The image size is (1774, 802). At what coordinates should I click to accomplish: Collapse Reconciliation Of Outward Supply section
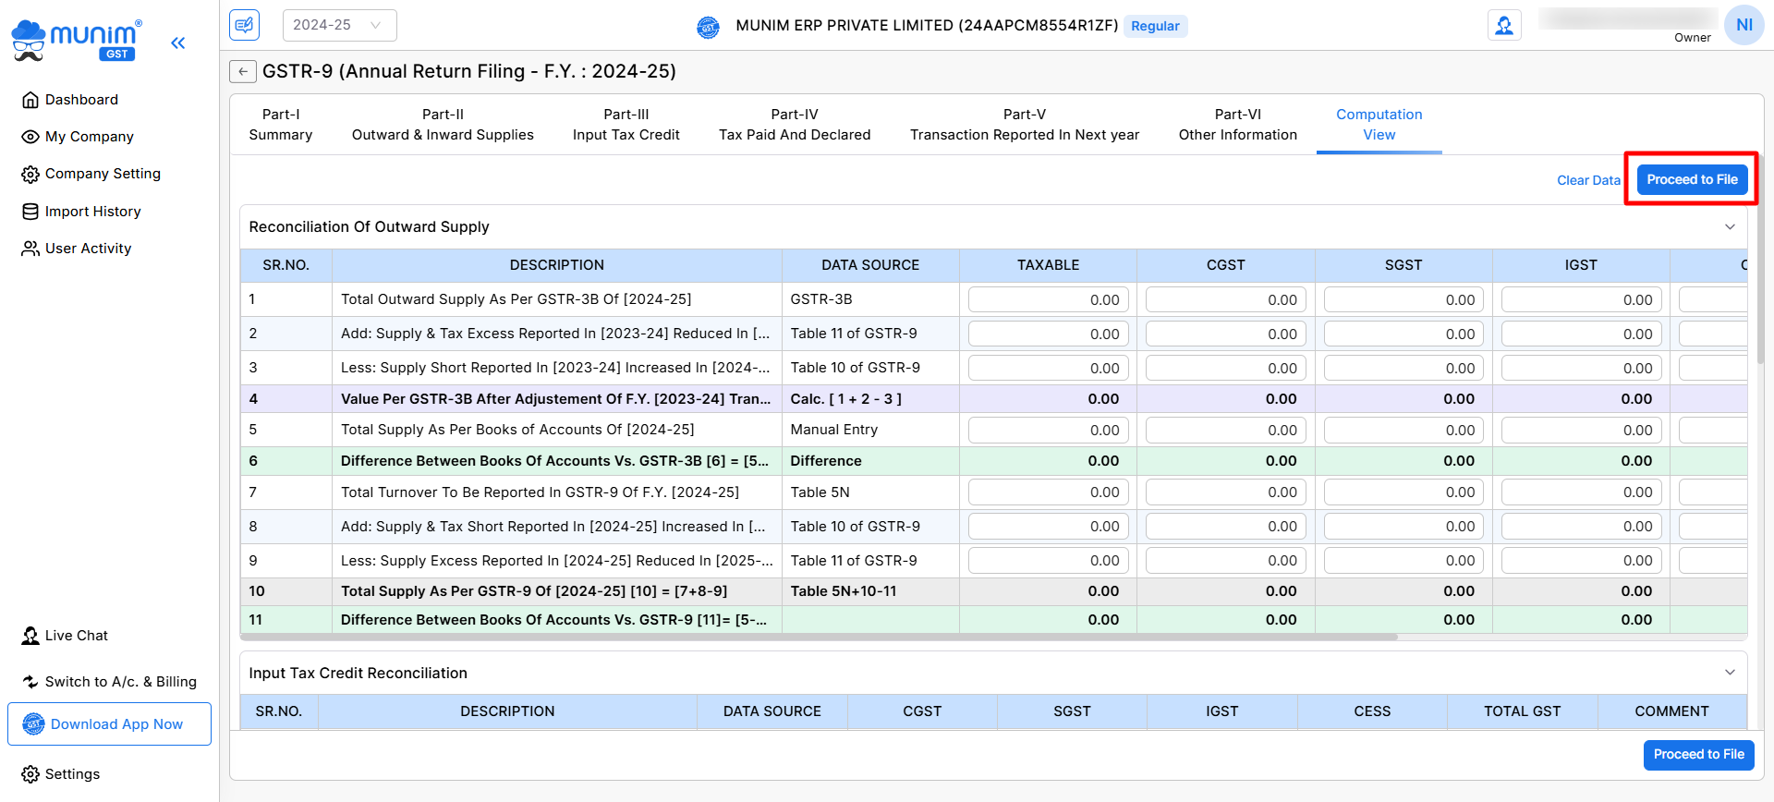[1730, 227]
